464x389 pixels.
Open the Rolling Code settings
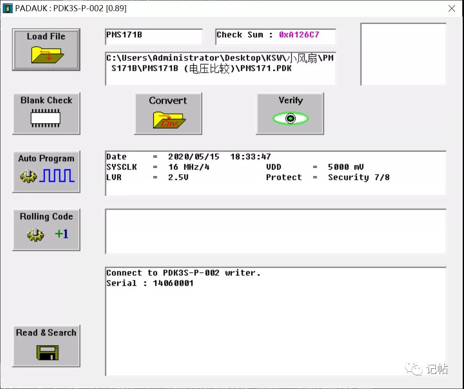click(x=46, y=229)
